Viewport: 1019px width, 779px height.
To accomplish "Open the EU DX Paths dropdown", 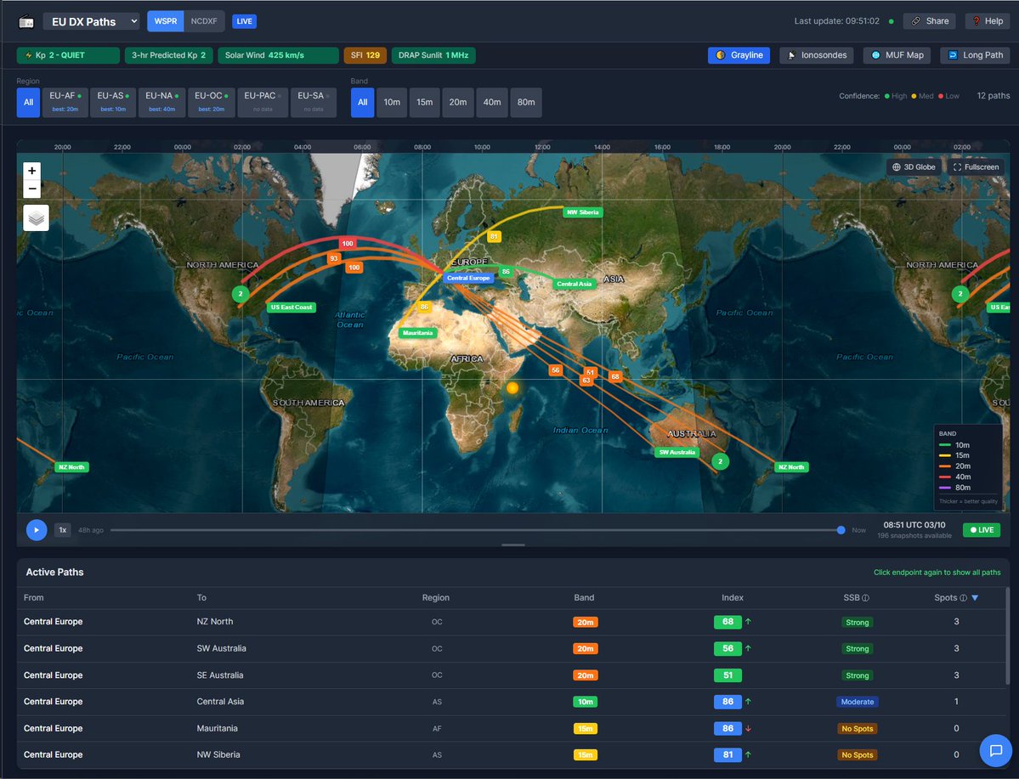I will tap(92, 21).
